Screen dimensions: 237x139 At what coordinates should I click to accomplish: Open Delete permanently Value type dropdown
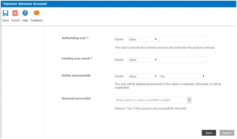[143, 76]
